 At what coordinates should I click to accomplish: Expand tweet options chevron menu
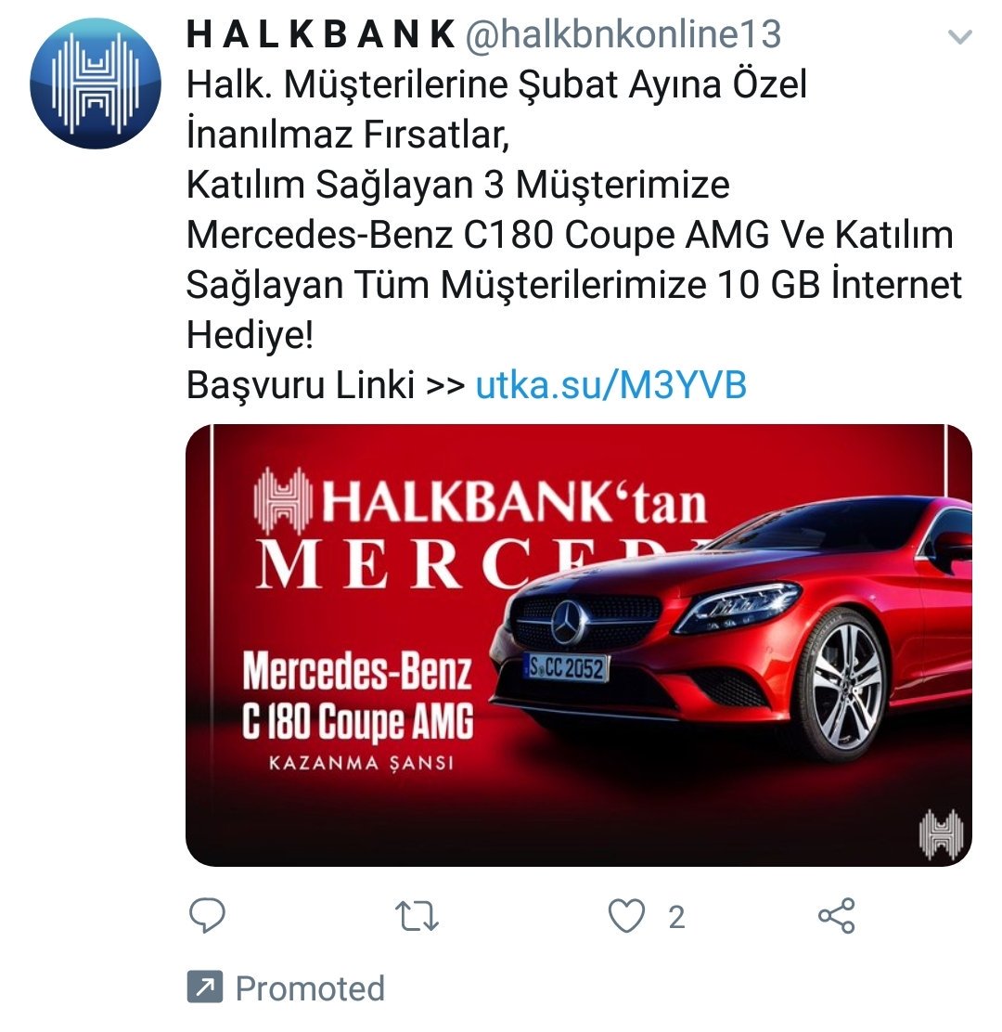[x=960, y=37]
